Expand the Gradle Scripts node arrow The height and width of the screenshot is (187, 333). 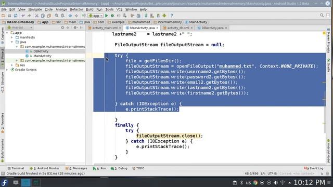pyautogui.click(x=7, y=70)
